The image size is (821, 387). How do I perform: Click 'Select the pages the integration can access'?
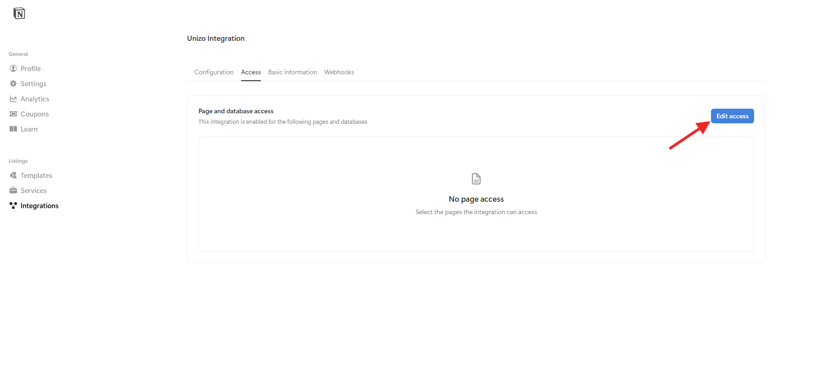click(476, 212)
